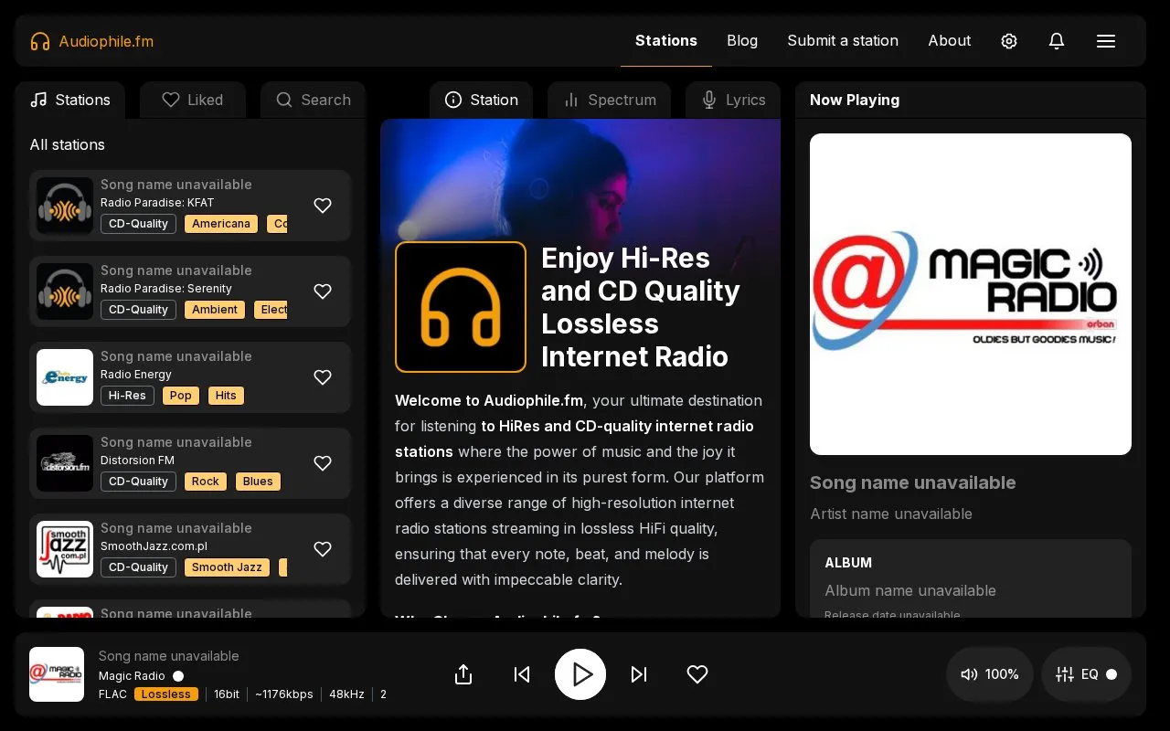Open the About page
The image size is (1170, 731).
coord(950,40)
